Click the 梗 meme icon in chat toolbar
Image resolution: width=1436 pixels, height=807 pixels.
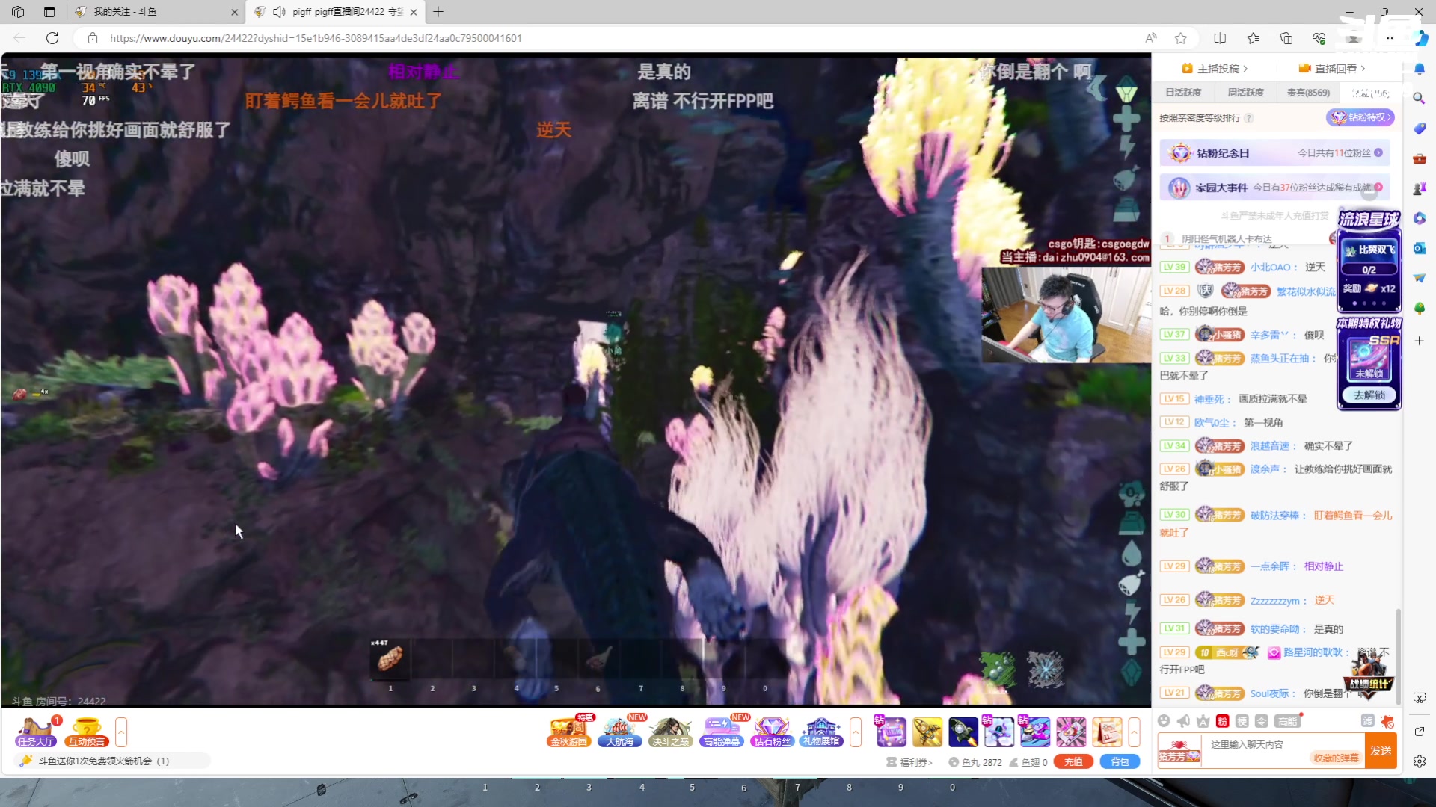tap(1242, 720)
